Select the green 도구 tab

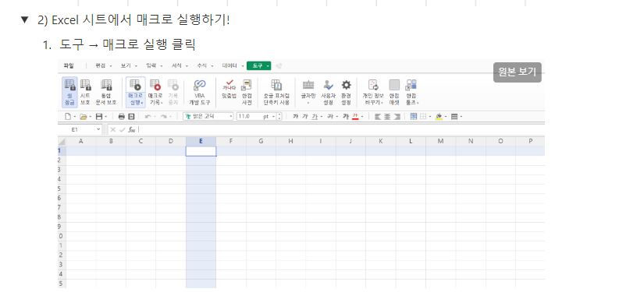point(258,65)
